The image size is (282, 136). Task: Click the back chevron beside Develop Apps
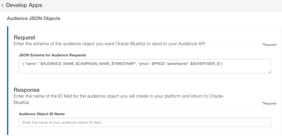click(x=3, y=5)
